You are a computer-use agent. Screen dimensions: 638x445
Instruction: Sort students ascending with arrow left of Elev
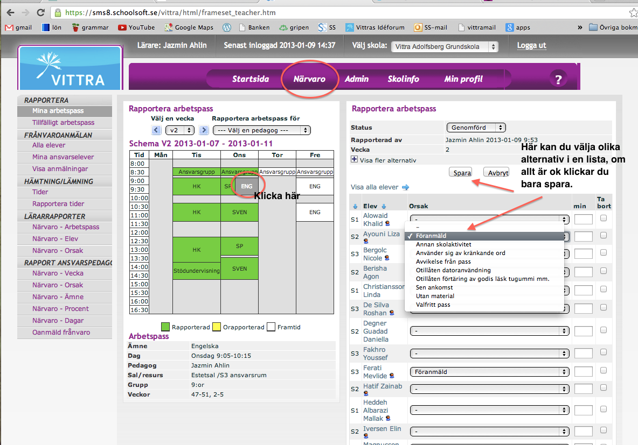[355, 207]
